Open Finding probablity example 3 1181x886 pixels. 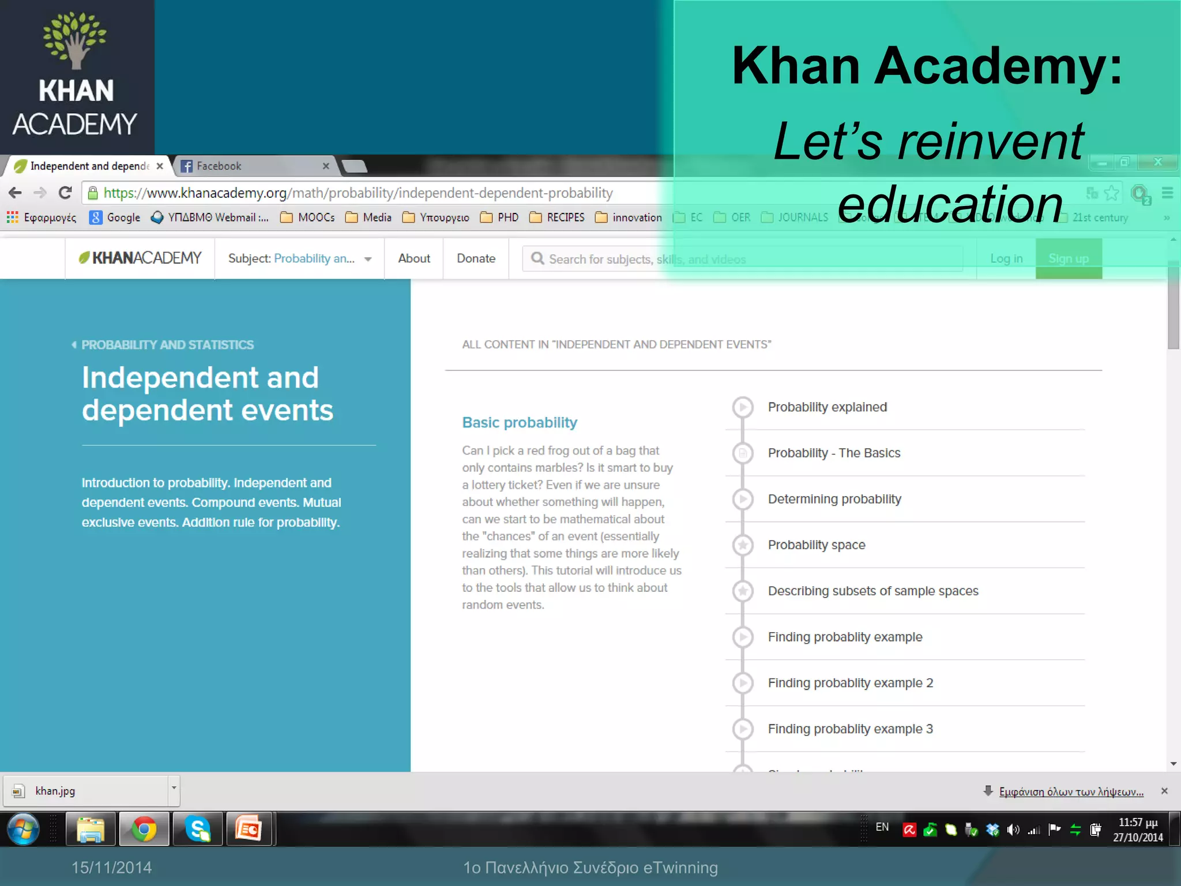(850, 729)
